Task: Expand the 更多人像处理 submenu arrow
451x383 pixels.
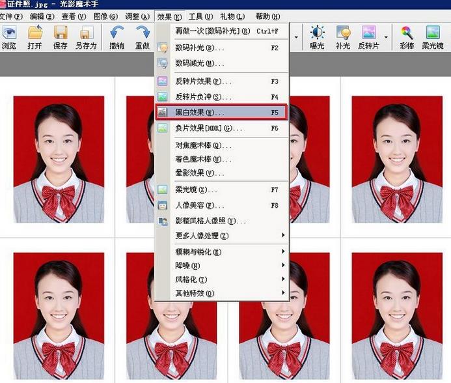Action: click(283, 235)
